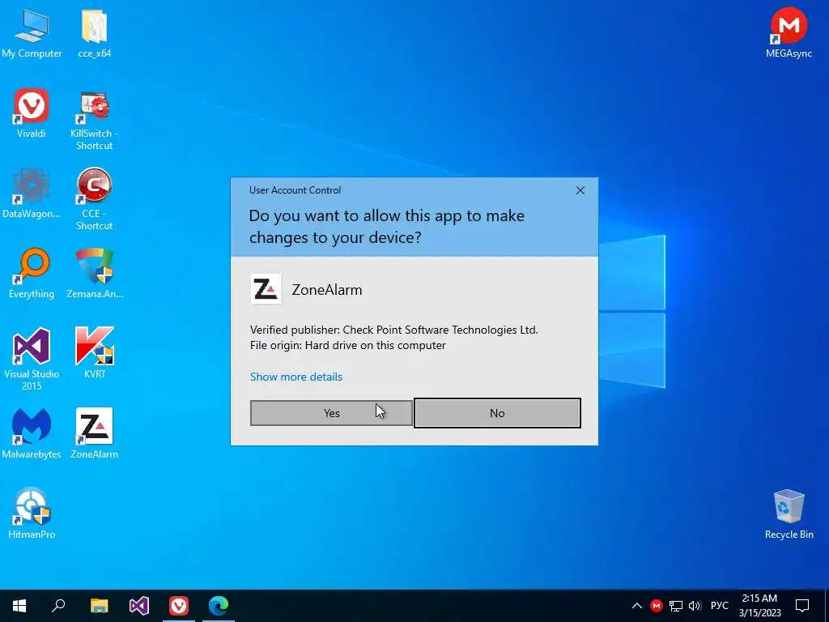Select the Malwarebytes desktop shortcut
This screenshot has height=622, width=829.
[x=32, y=433]
